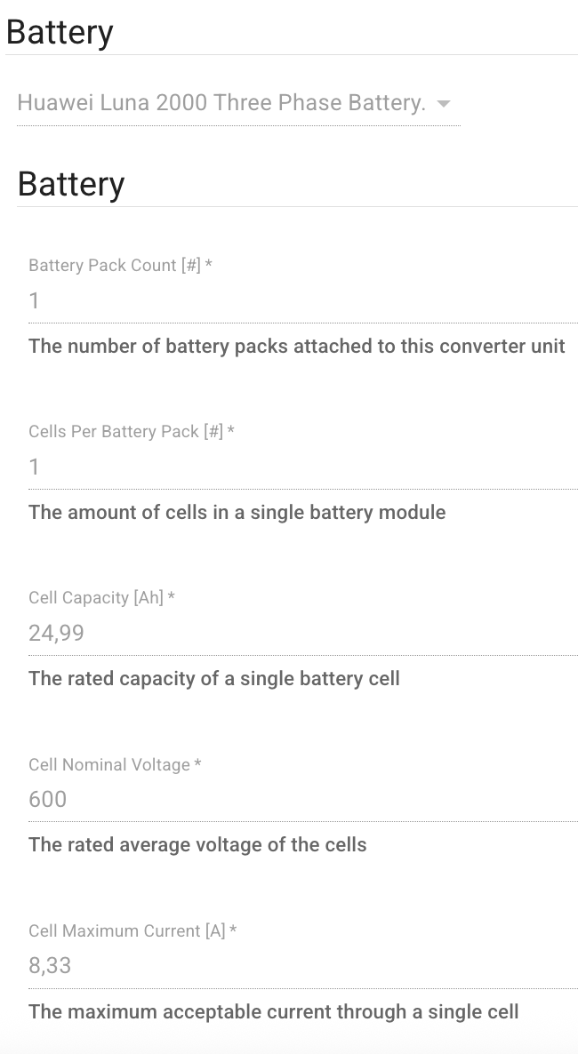Click the battery packs converter unit description

[x=297, y=347]
